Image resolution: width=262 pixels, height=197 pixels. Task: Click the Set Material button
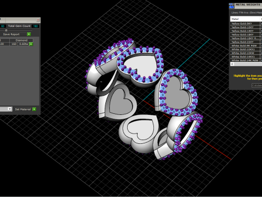pyautogui.click(x=23, y=109)
